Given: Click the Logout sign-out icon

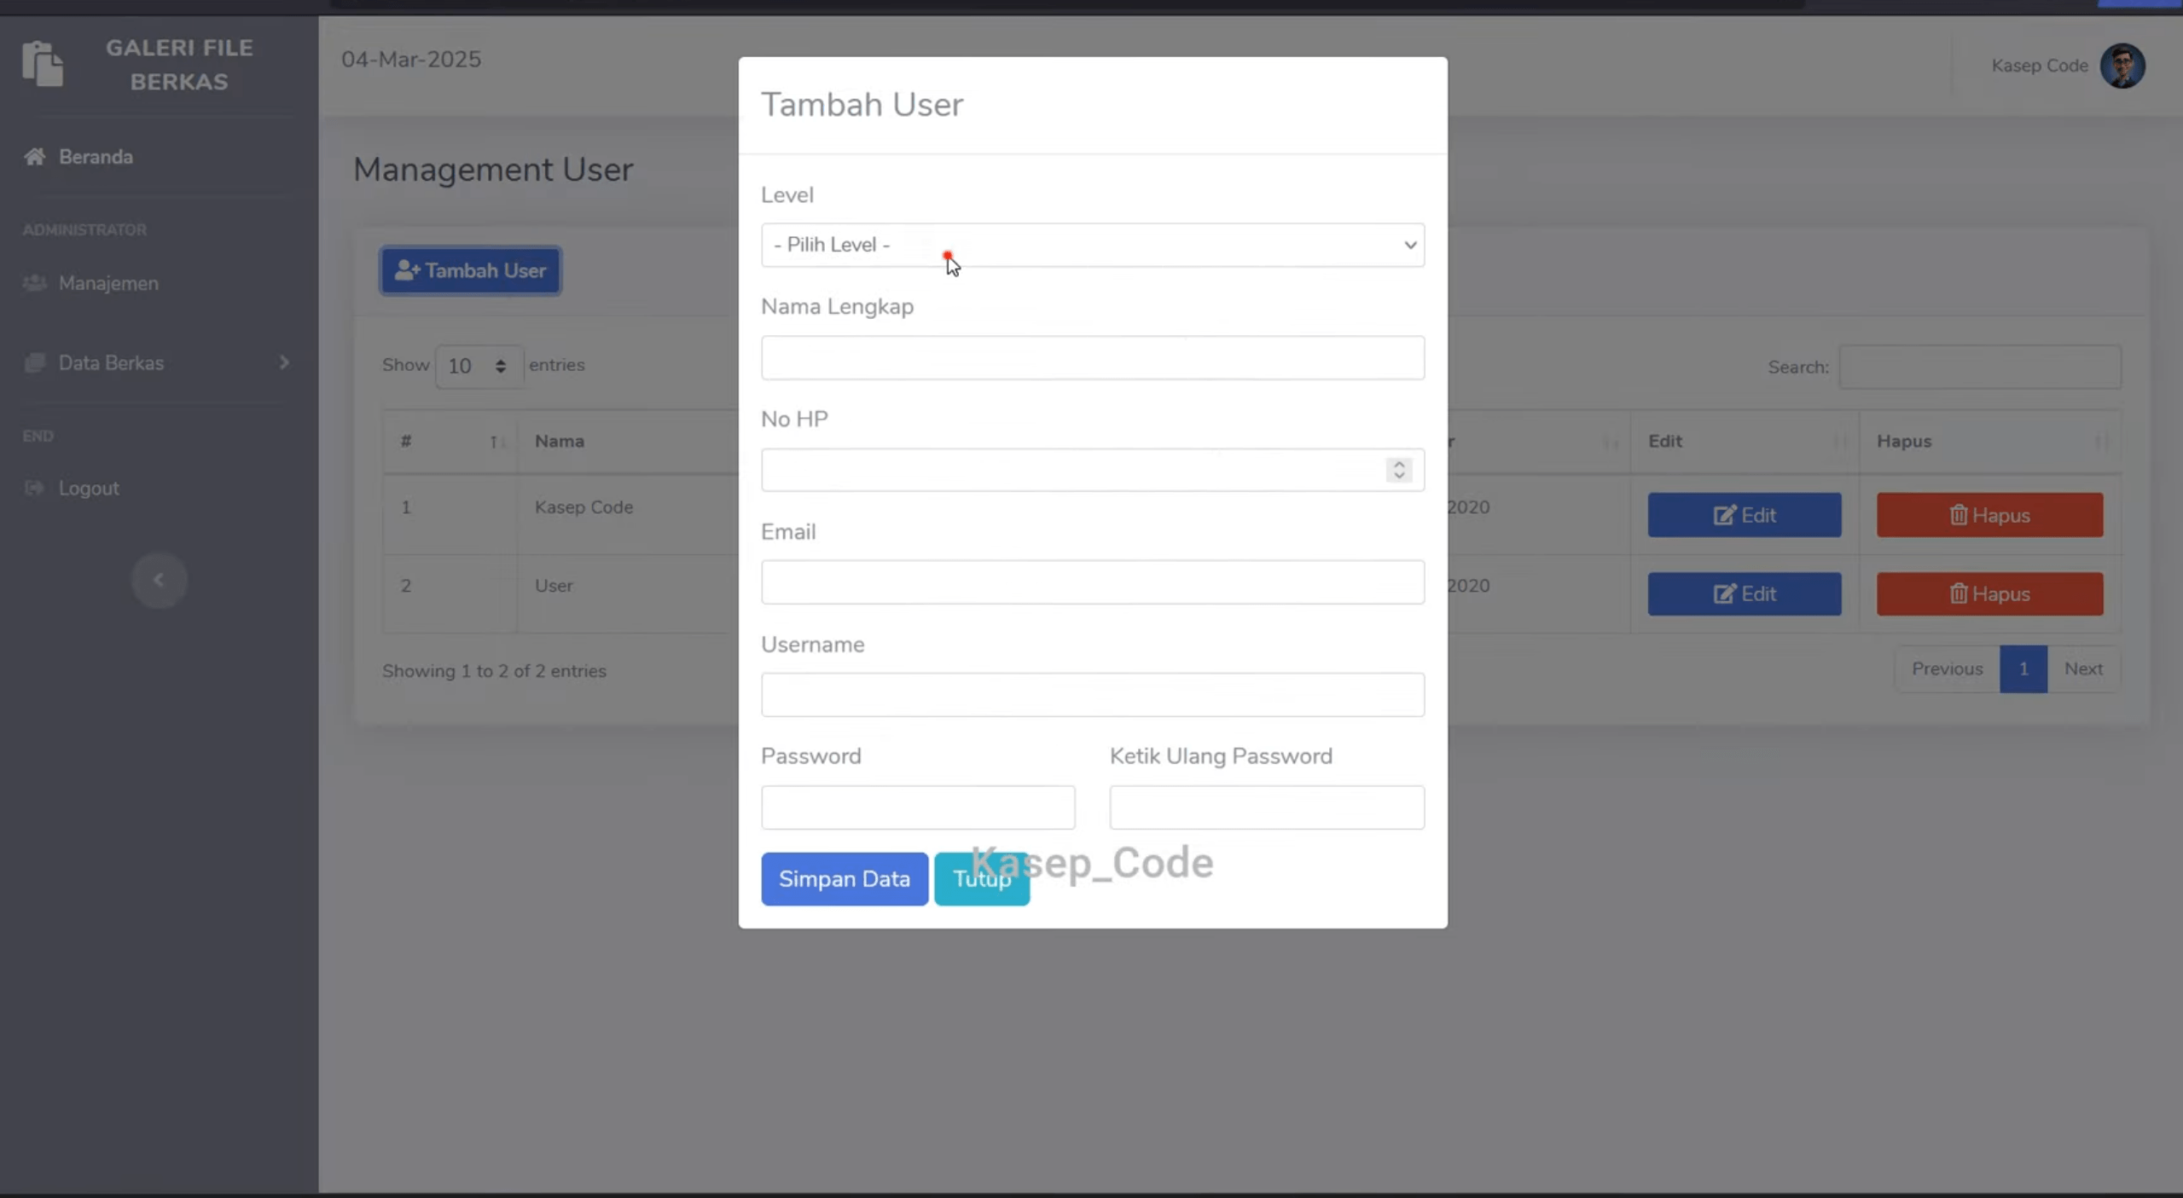Looking at the screenshot, I should 35,489.
